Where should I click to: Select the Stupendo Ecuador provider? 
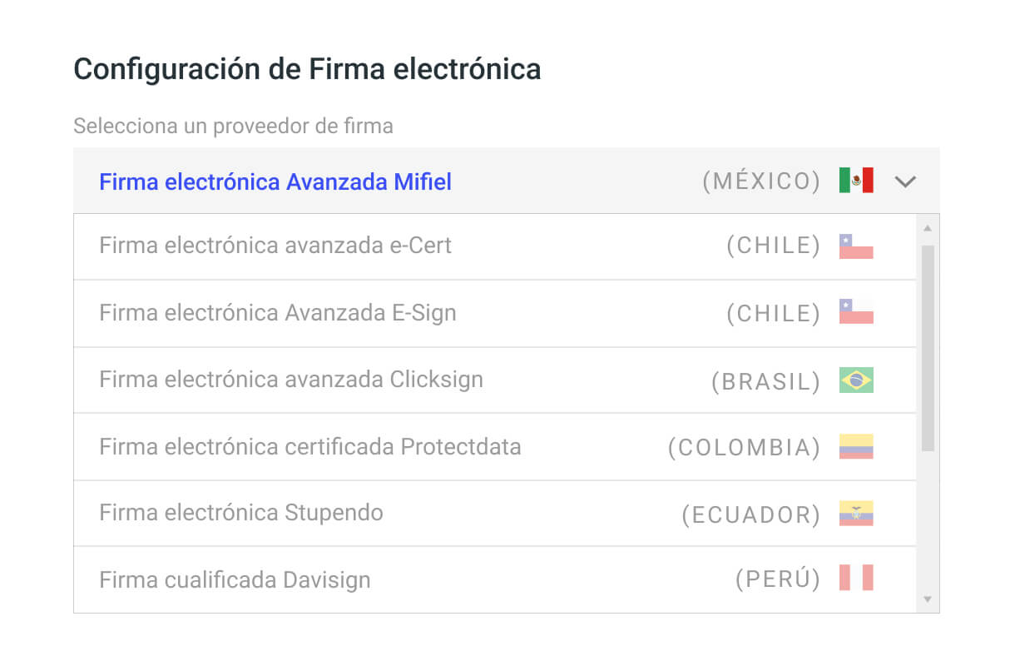tap(241, 514)
